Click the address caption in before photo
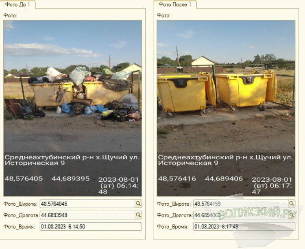Image resolution: width=305 pixels, height=249 pixels. (x=72, y=160)
